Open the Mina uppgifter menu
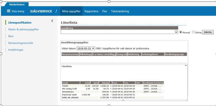Viewport: 216px width, 106px height. pos(71,11)
